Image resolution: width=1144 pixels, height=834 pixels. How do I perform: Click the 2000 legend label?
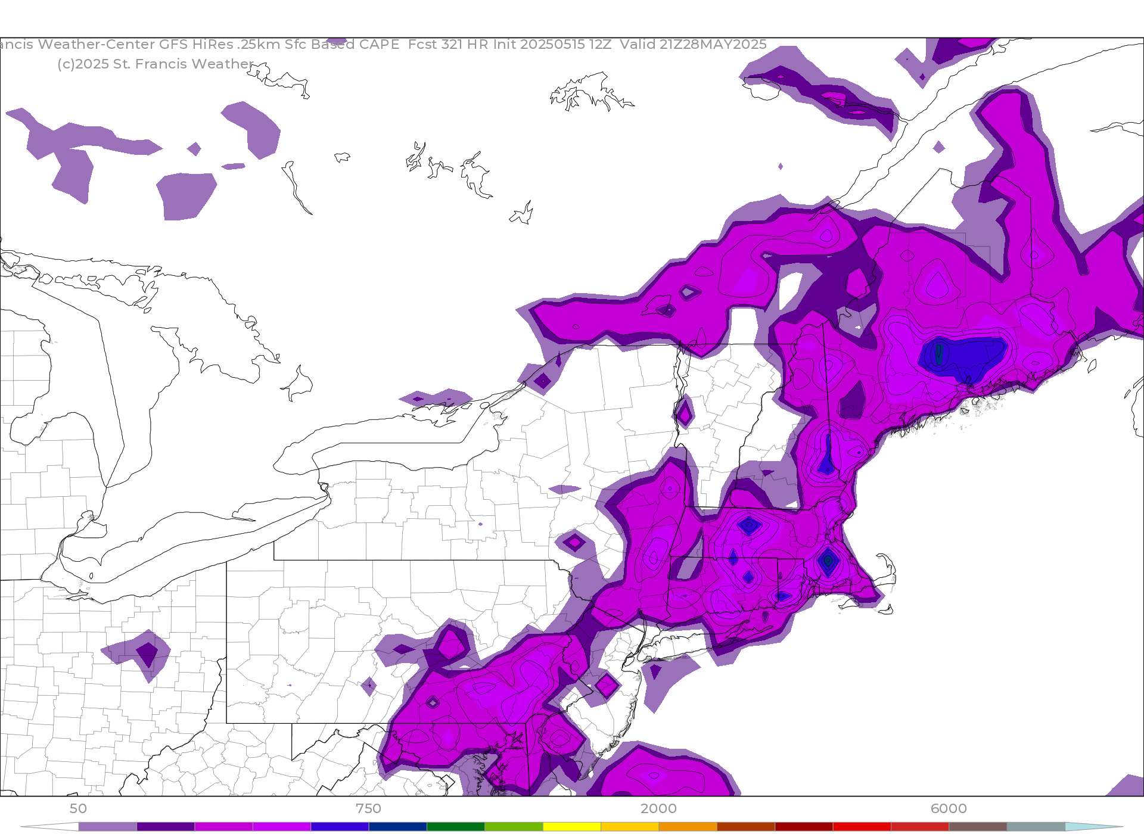(658, 808)
